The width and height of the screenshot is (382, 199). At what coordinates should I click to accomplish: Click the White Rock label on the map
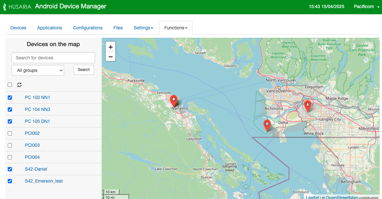313,134
